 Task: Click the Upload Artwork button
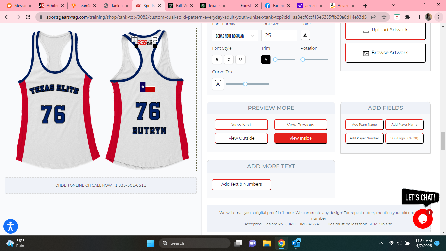click(385, 29)
